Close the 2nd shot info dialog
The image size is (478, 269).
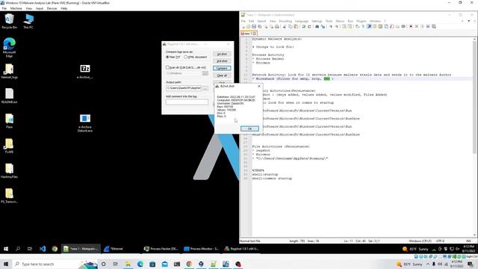click(259, 87)
